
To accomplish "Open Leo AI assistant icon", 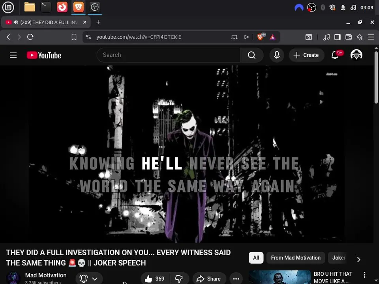I will click(360, 37).
